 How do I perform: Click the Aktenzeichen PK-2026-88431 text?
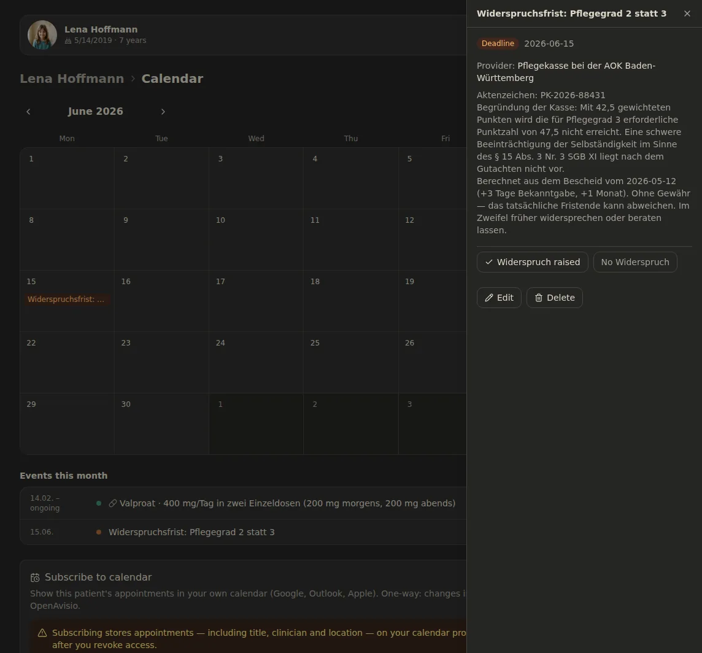pos(541,95)
